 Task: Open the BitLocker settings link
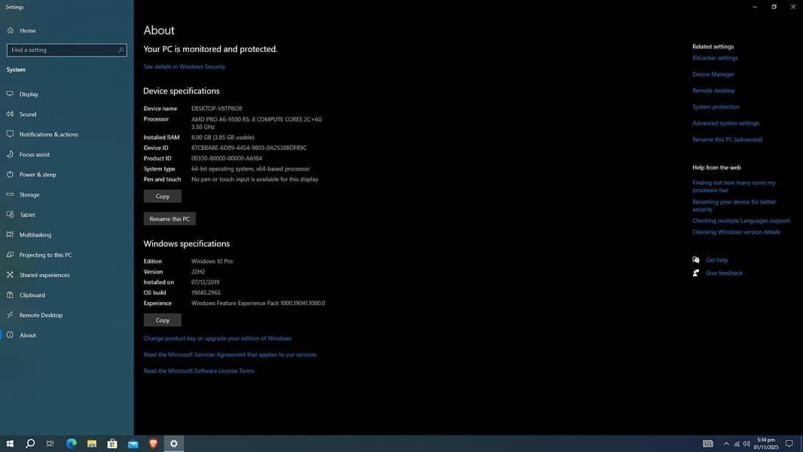(715, 58)
